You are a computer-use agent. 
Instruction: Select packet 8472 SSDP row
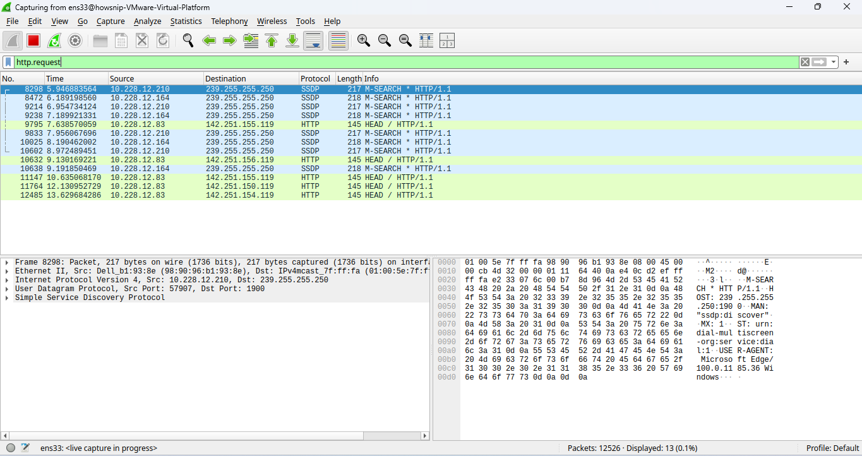[x=431, y=98]
